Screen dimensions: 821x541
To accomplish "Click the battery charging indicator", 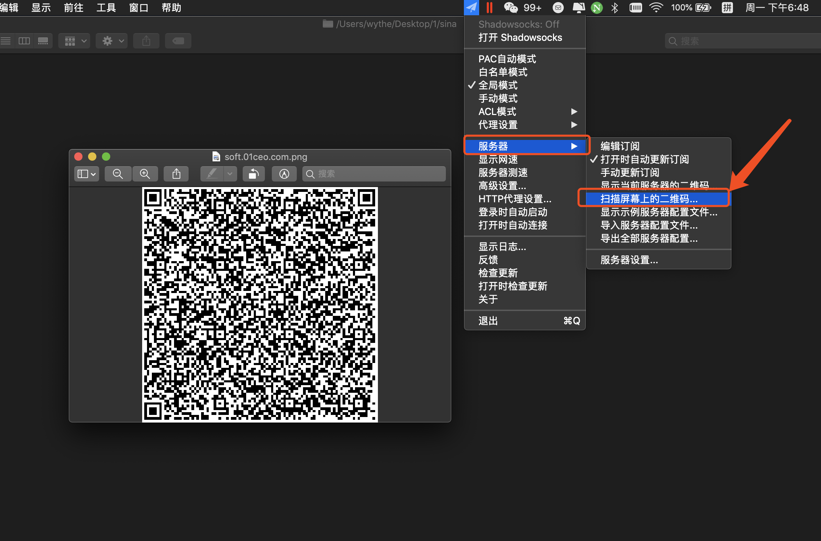I will 703,7.
